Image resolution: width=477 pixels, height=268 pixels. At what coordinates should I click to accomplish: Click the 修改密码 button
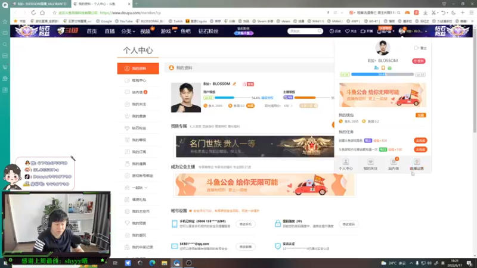349,224
